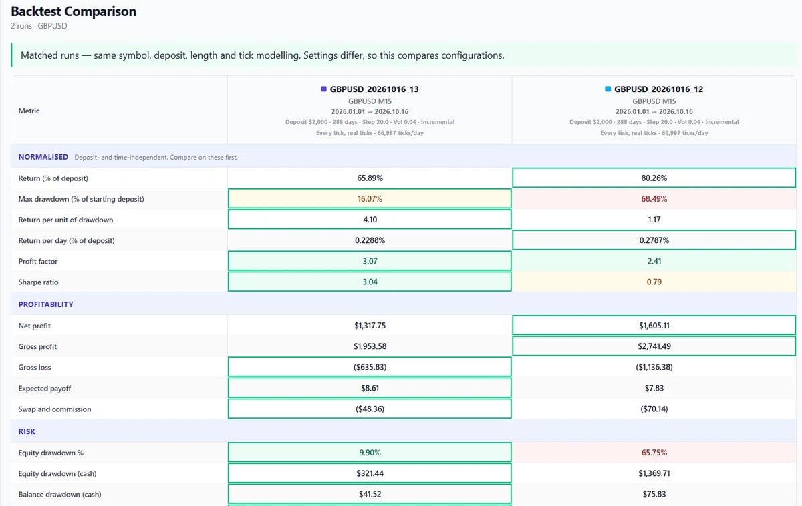
Task: Click the Return per day (% of deposit) label
Action: click(67, 240)
